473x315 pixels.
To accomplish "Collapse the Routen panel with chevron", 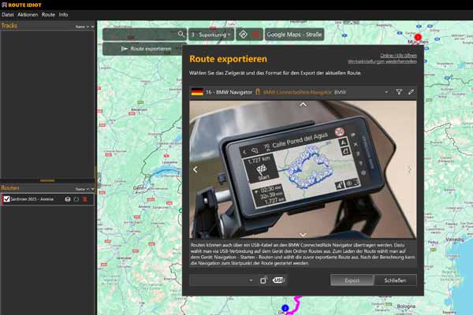I will 92,189.
